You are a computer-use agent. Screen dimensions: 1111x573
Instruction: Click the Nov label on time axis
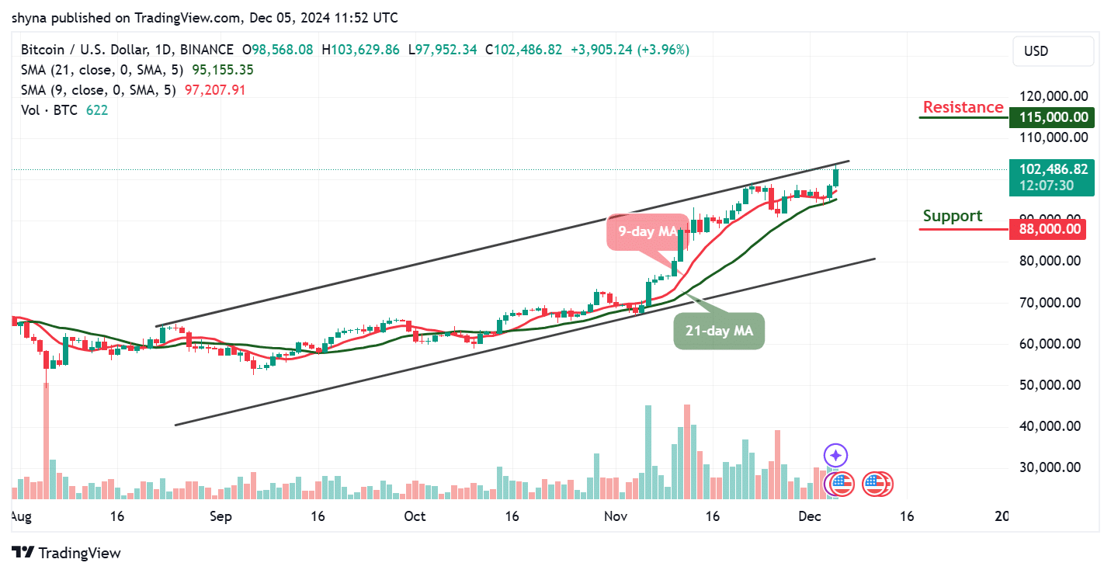[615, 516]
